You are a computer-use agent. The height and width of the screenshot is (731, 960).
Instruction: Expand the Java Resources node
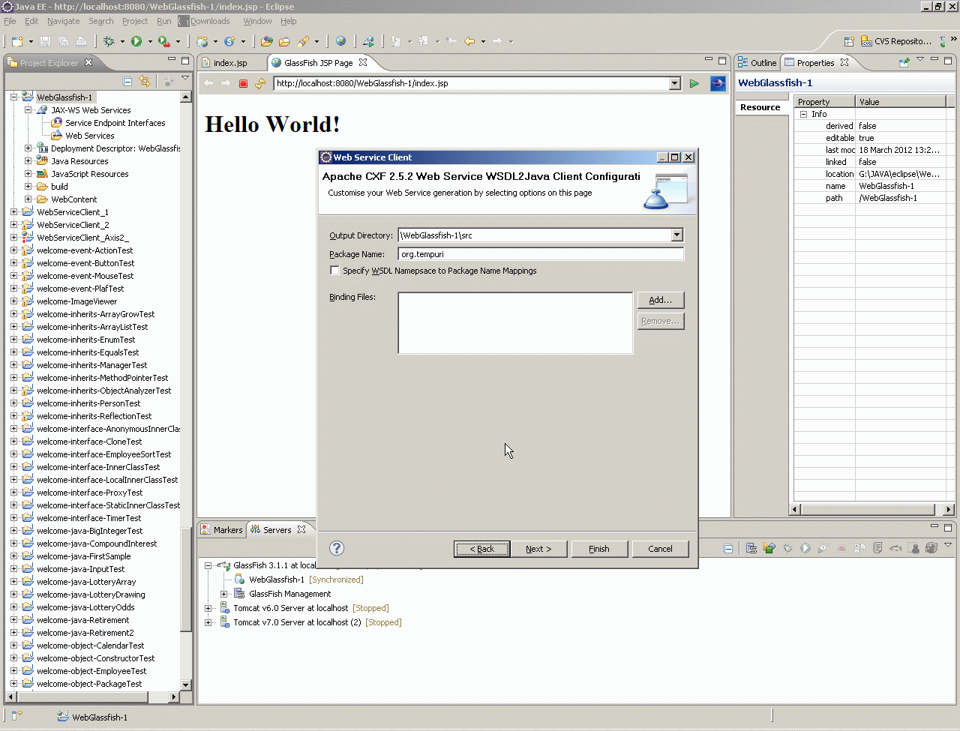(x=28, y=161)
